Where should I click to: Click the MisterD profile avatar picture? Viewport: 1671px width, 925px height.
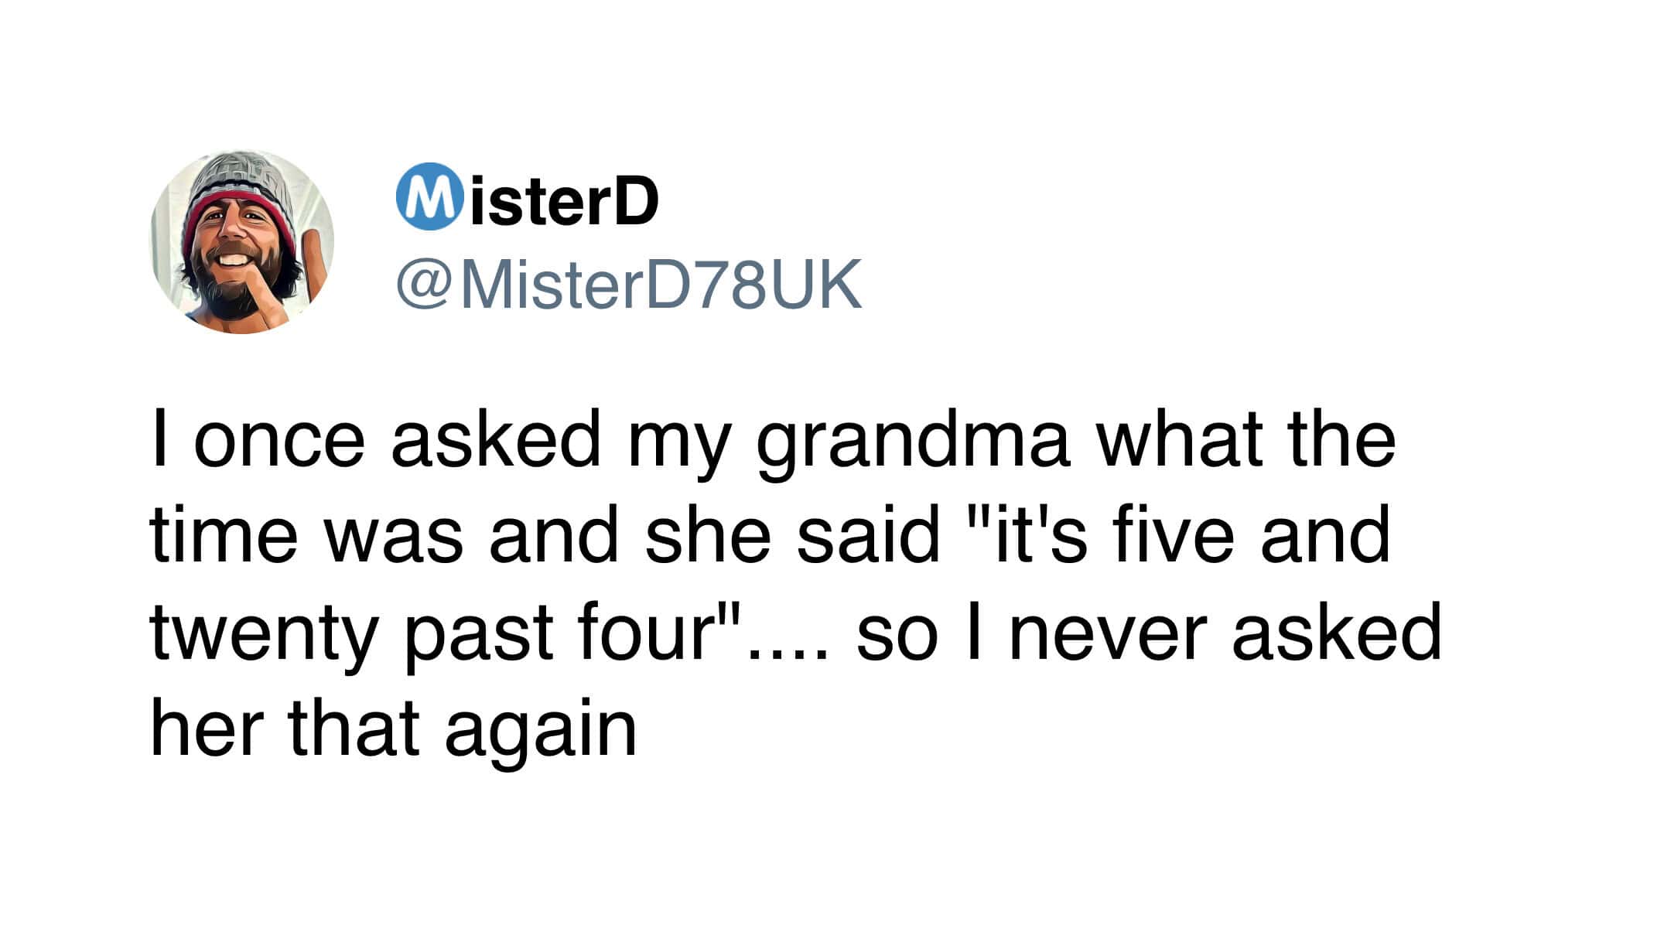(241, 242)
